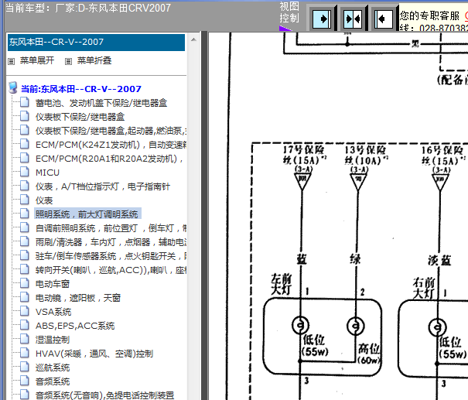Click the center-collapse arrows view control button
This screenshot has width=468, height=400.
pos(353,19)
